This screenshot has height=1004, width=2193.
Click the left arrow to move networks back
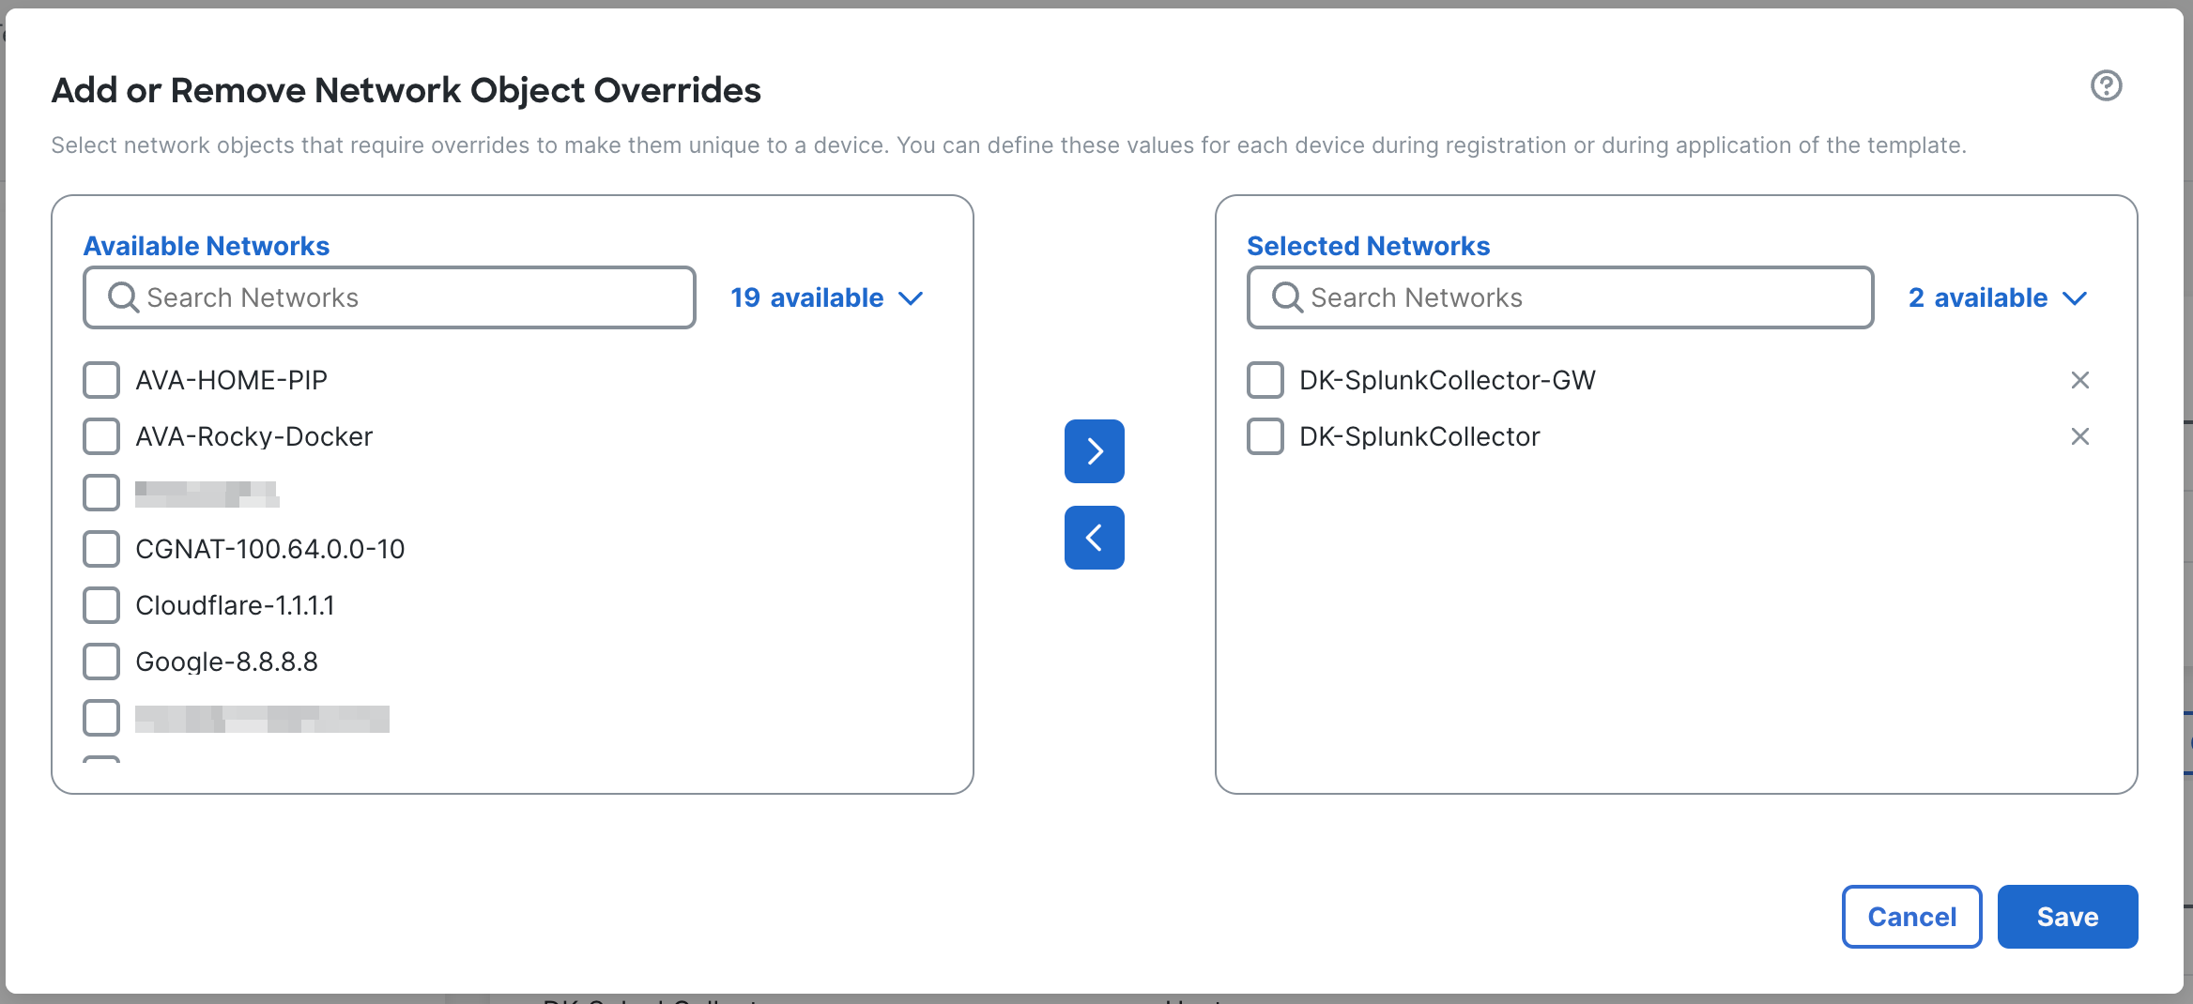(x=1093, y=537)
